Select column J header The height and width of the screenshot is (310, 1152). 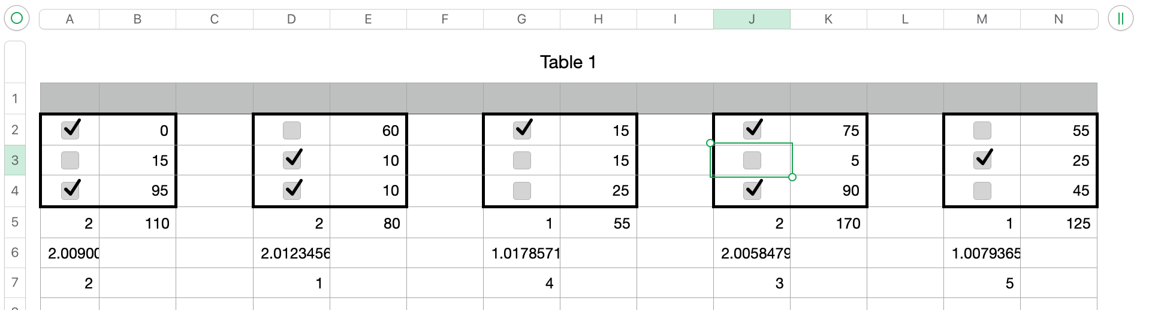752,19
